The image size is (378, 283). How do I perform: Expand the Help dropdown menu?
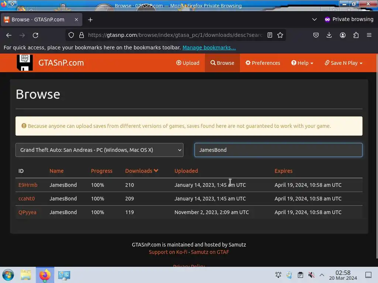pyautogui.click(x=302, y=63)
